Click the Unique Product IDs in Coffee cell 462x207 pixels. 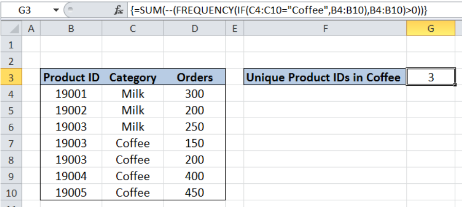click(324, 78)
